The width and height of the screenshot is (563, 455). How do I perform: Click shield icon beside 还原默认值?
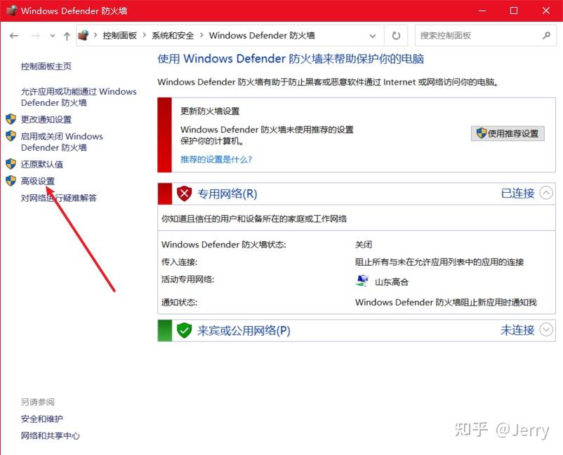pos(11,164)
